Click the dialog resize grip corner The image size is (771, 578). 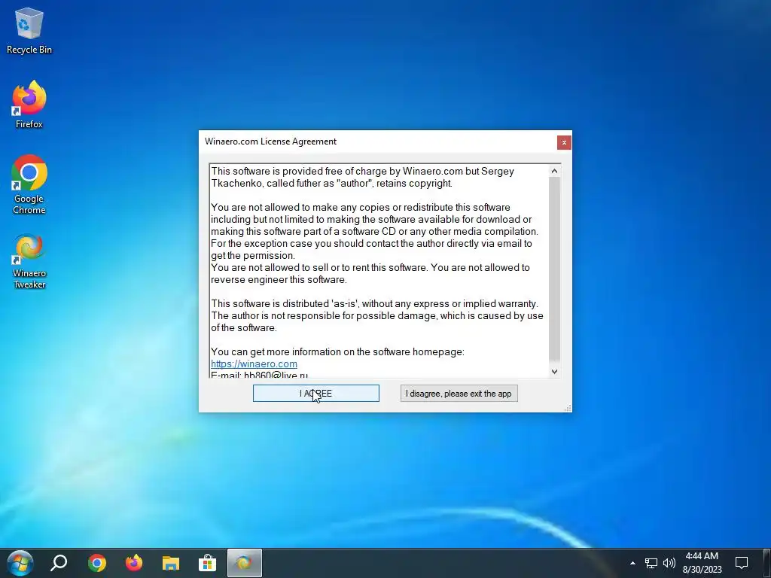pyautogui.click(x=568, y=408)
